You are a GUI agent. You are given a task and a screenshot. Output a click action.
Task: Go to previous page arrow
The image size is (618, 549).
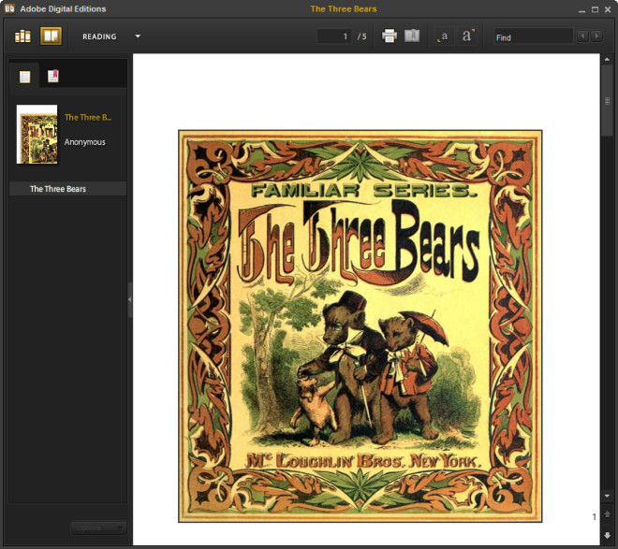pyautogui.click(x=607, y=514)
